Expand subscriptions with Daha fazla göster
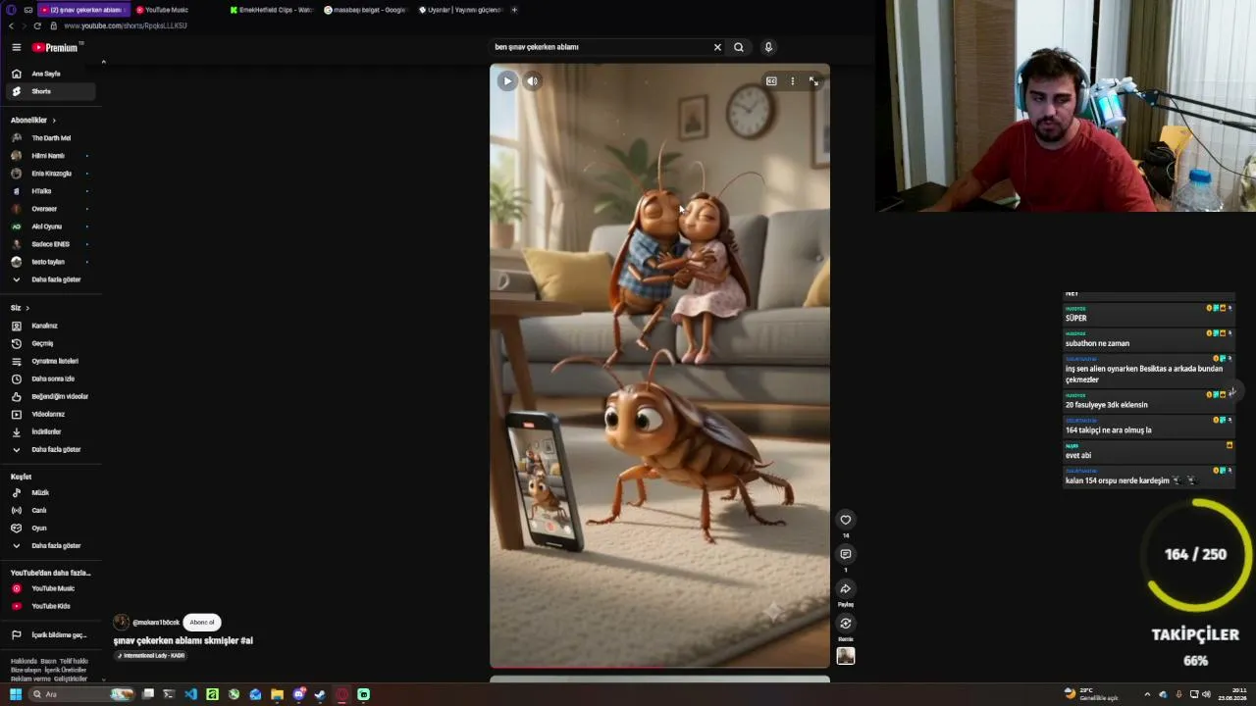1256x706 pixels. coord(49,279)
